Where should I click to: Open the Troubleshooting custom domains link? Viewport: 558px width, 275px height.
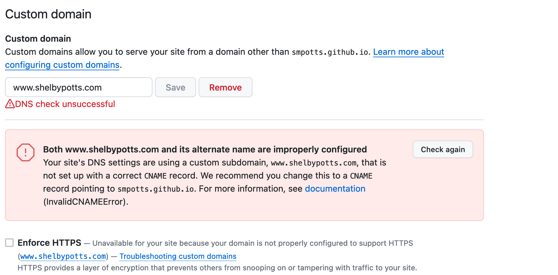click(x=178, y=256)
